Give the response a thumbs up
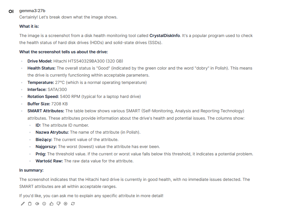283x208 pixels. click(51, 204)
